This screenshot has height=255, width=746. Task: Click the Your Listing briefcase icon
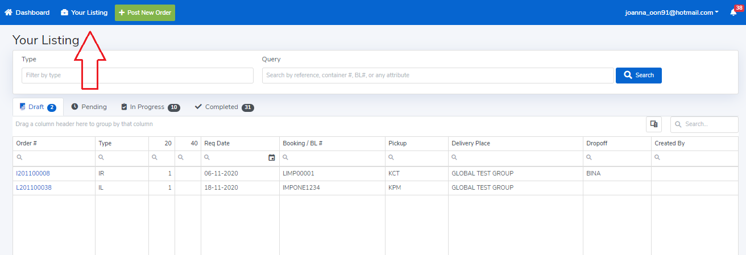(x=64, y=12)
